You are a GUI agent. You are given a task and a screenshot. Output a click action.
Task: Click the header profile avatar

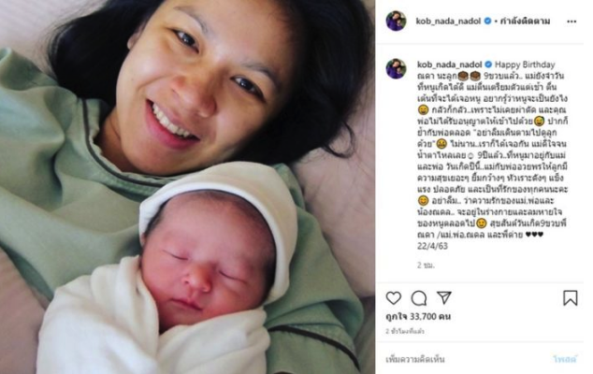396,21
